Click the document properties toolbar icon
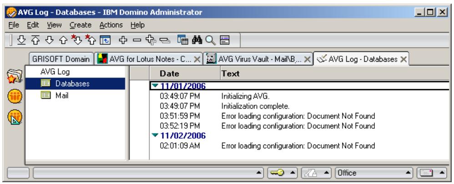The image size is (454, 184). [225, 40]
